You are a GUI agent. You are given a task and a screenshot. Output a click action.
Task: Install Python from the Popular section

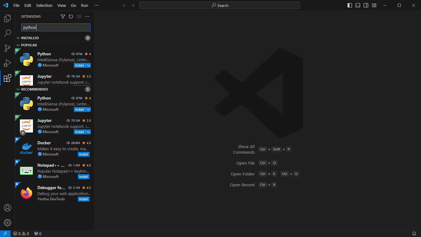pos(80,65)
